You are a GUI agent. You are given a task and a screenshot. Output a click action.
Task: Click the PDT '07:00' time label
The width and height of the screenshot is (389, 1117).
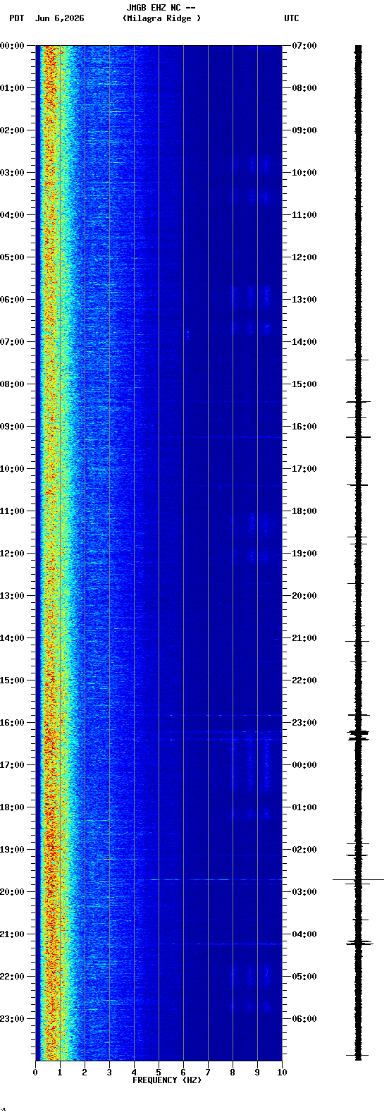13,342
